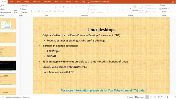Adjust the zoom slider handle
Viewport: 176px width, 99px height.
168,97
